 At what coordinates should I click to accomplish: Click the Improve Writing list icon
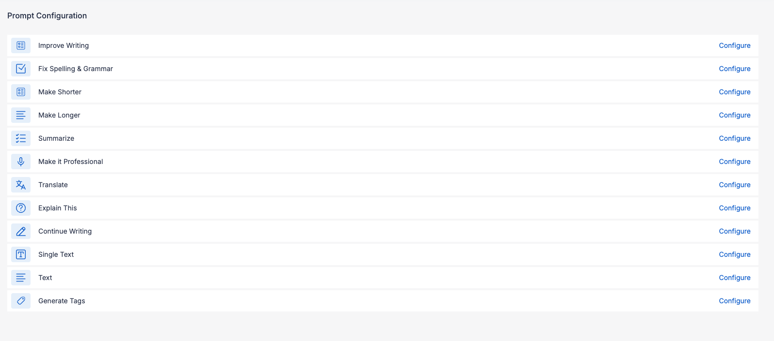point(21,45)
